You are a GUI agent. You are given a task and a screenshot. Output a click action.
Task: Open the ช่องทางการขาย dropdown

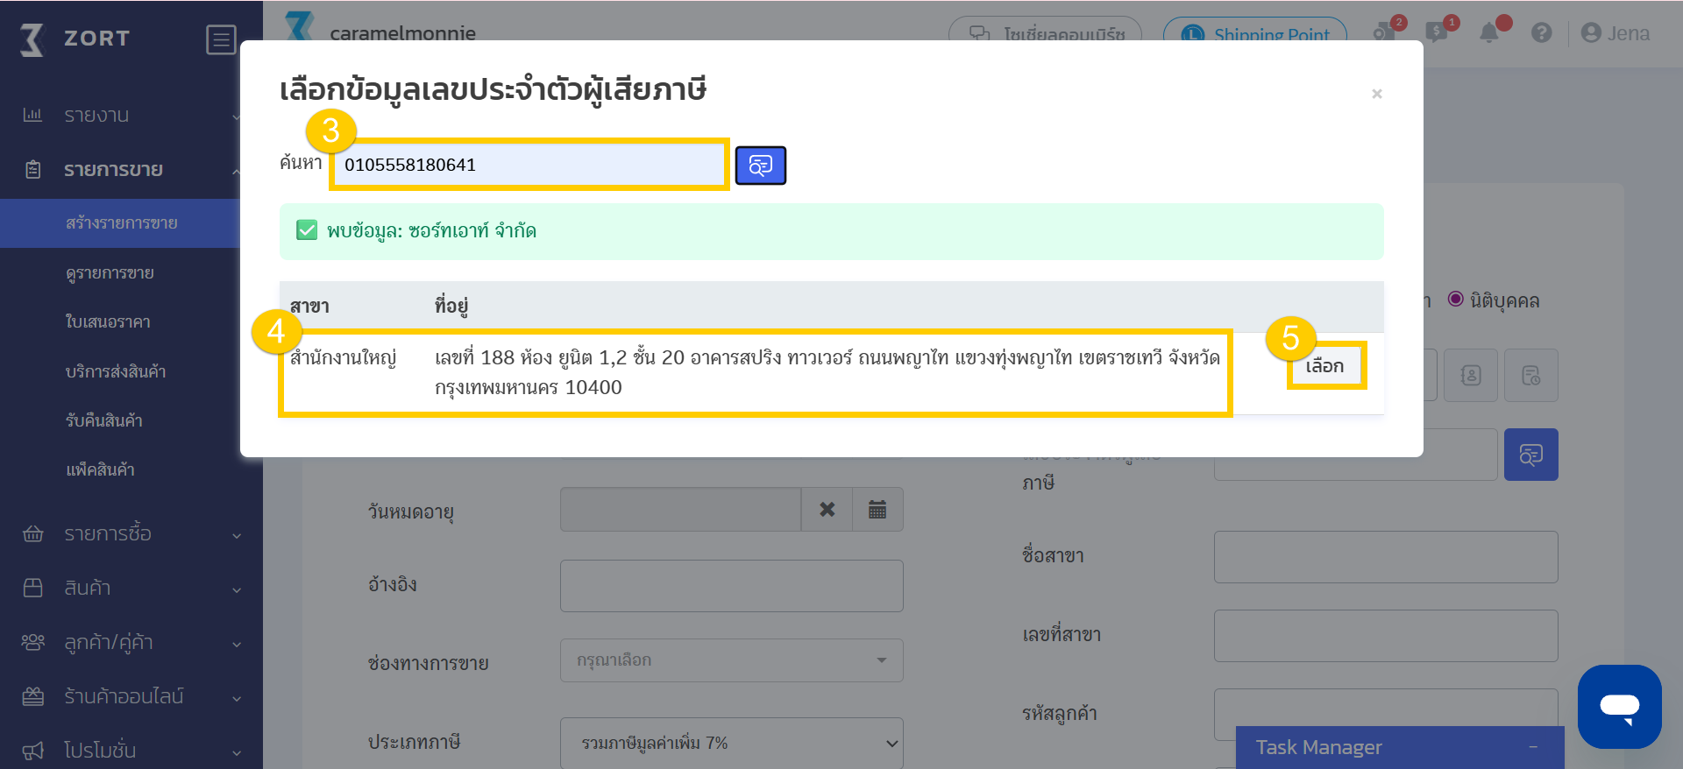(x=731, y=660)
